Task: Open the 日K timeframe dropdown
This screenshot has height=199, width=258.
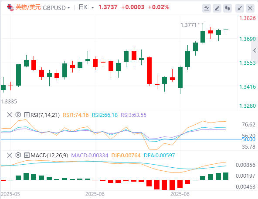Action: pos(86,7)
